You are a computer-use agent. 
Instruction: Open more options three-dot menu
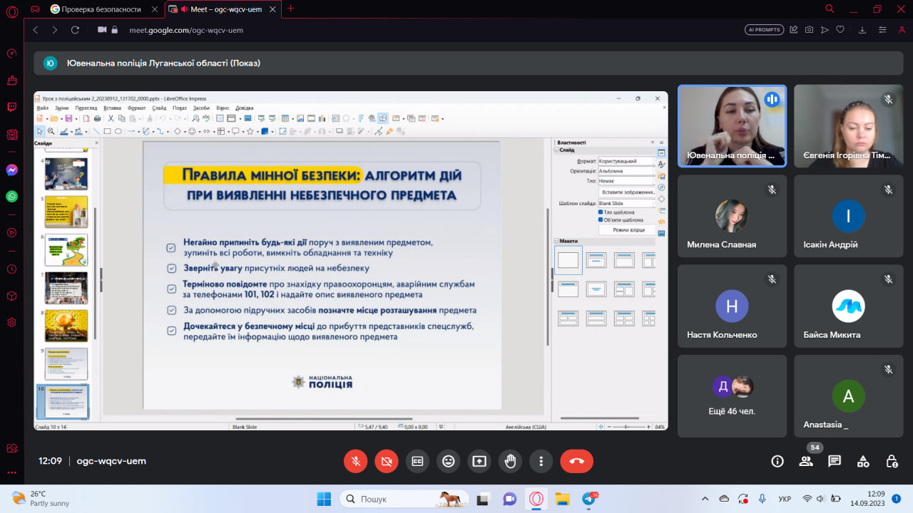(541, 461)
